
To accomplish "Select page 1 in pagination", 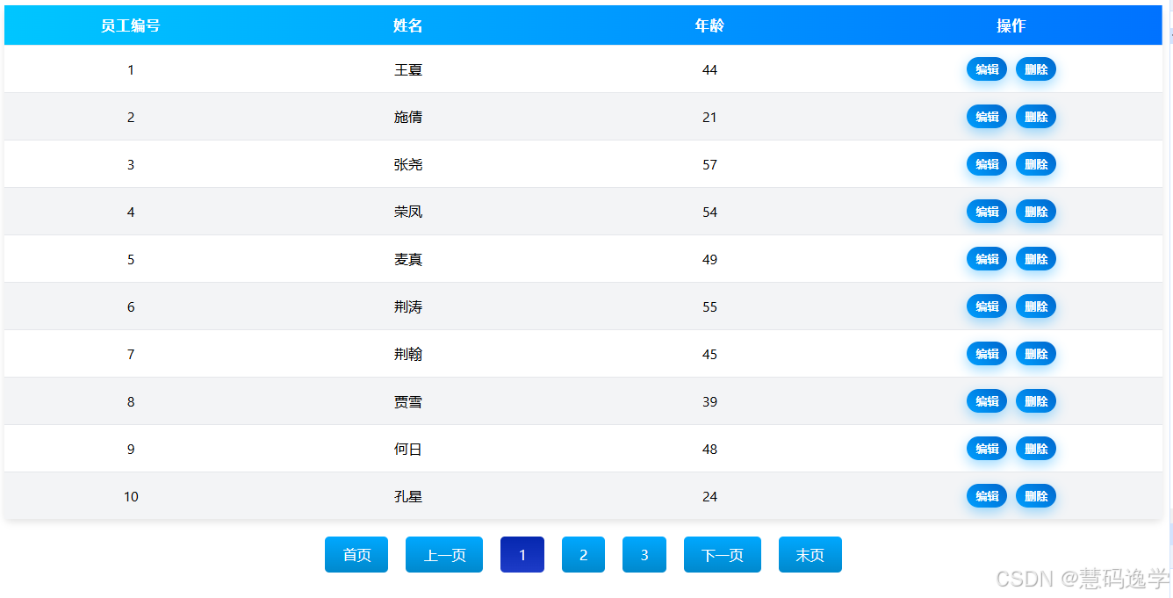I will [x=522, y=555].
